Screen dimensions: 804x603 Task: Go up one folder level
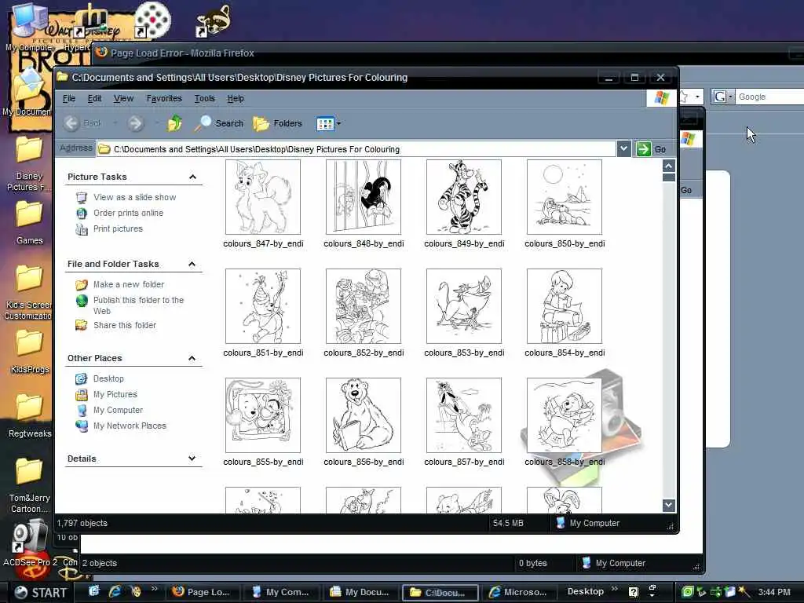(174, 123)
